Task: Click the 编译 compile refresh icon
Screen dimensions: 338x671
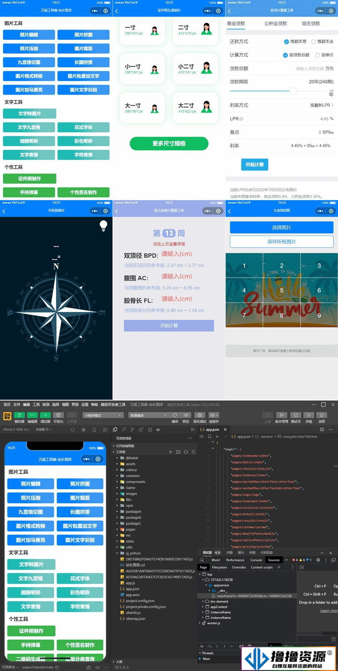Action: coord(175,415)
